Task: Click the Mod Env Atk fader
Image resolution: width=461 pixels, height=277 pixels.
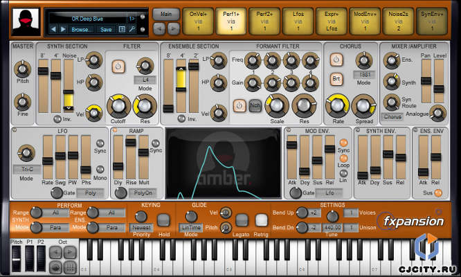Action: (291, 157)
